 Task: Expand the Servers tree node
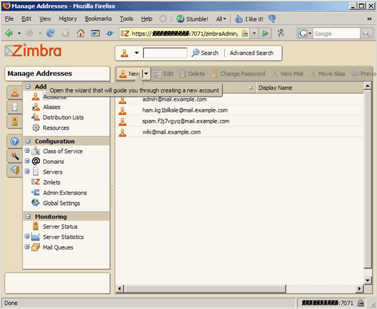point(27,171)
